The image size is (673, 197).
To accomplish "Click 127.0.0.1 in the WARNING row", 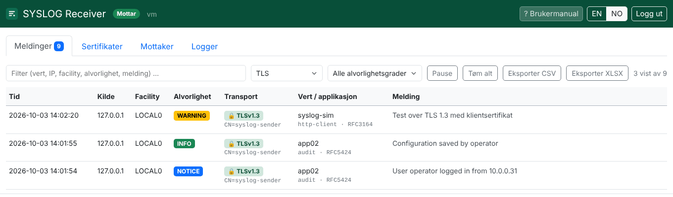I will click(x=110, y=115).
